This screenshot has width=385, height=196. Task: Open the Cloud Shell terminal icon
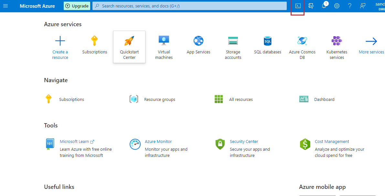[298, 6]
